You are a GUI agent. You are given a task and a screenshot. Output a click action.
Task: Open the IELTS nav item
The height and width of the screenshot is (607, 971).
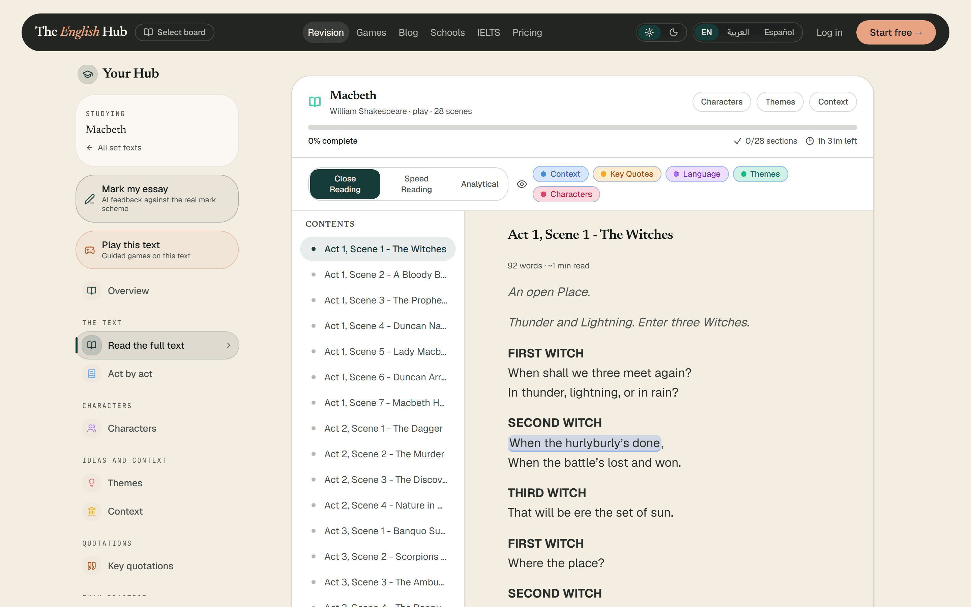[x=488, y=32]
